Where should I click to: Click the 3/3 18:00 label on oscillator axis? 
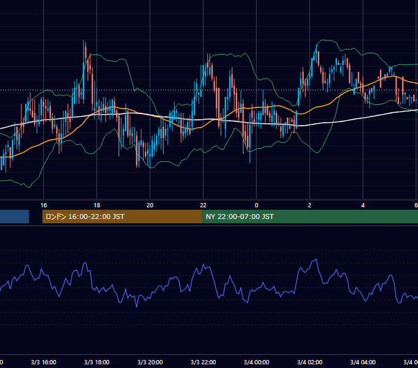click(97, 362)
